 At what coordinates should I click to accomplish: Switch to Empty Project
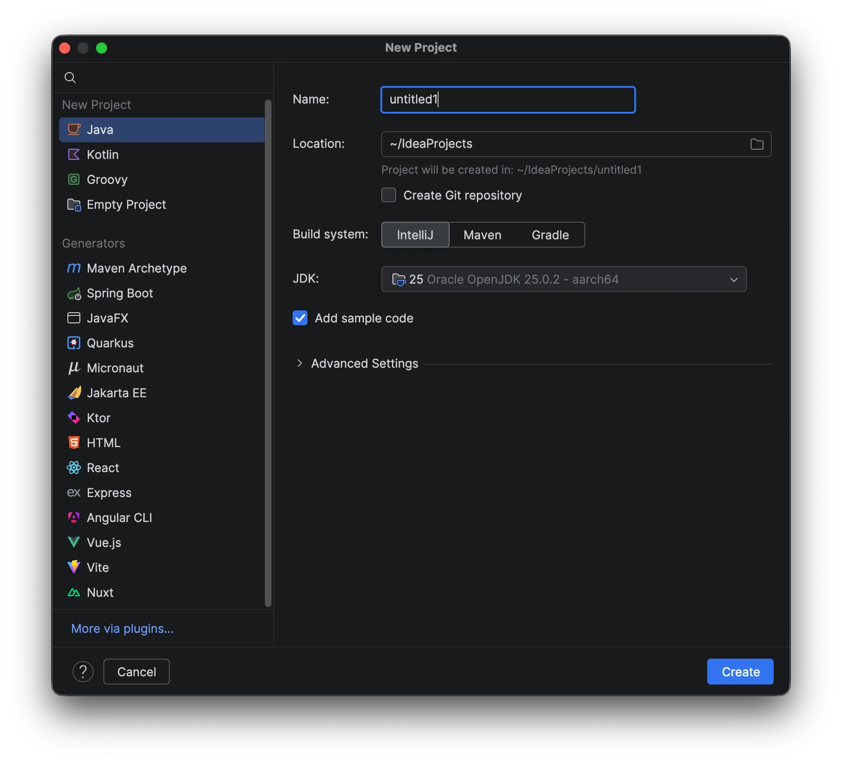point(126,205)
